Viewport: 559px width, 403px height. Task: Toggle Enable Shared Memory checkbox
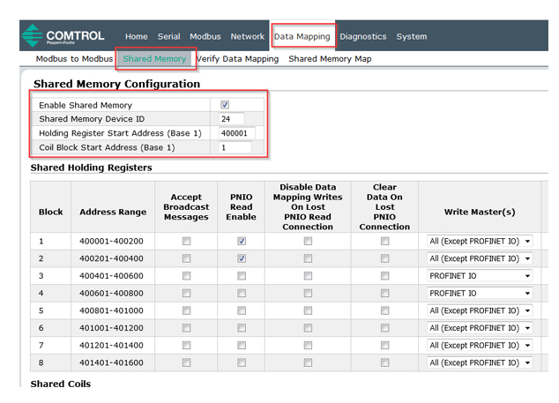tap(225, 104)
